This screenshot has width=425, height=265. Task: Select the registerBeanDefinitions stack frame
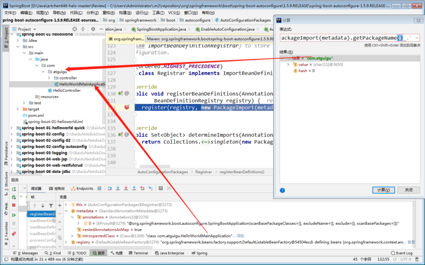[x=42, y=214]
